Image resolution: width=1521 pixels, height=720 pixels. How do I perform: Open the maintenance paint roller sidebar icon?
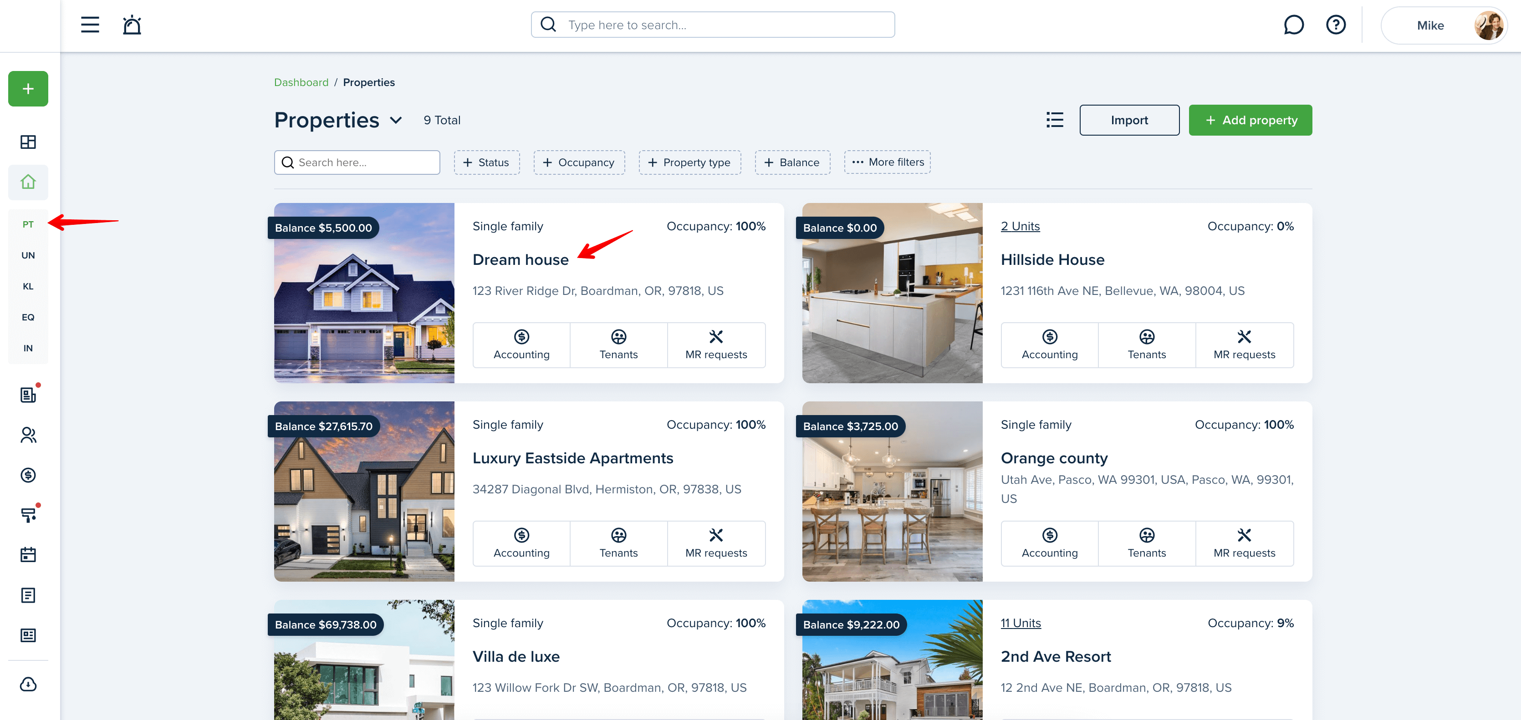(x=28, y=515)
